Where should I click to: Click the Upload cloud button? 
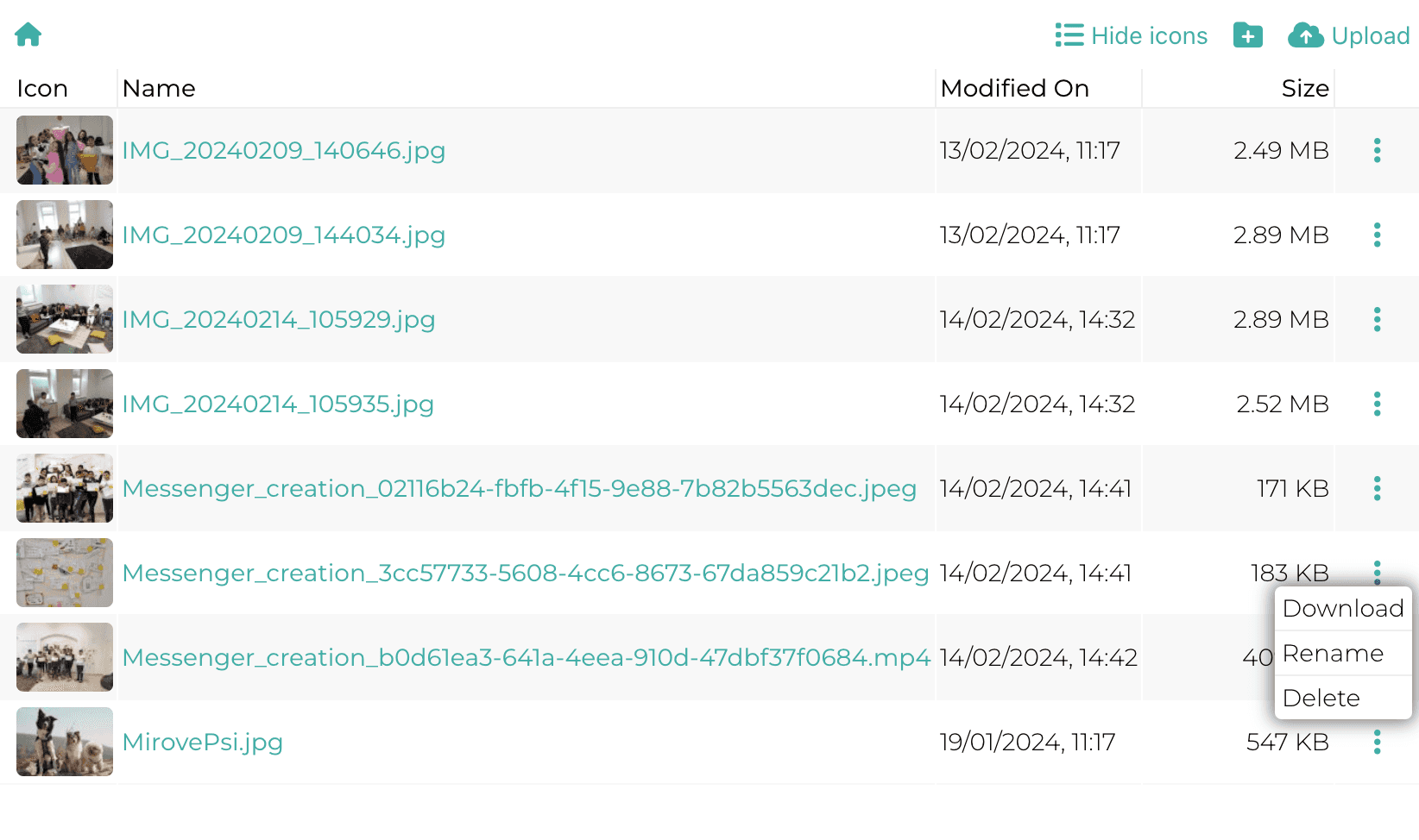tap(1348, 35)
